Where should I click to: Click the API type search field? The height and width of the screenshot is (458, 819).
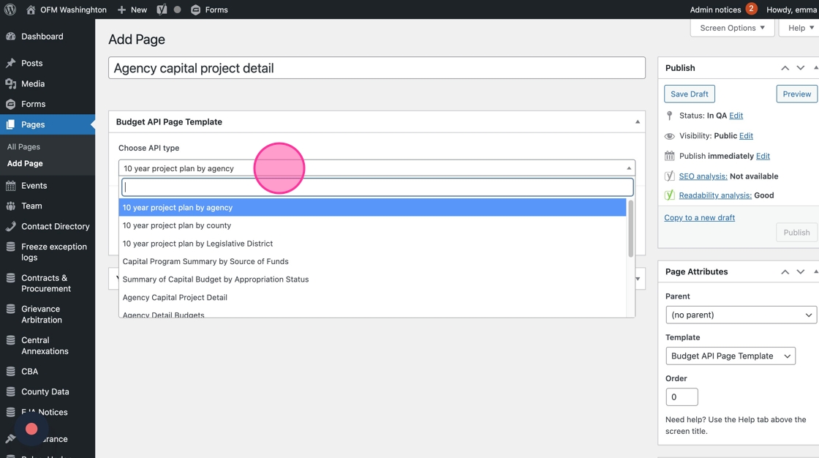tap(377, 187)
